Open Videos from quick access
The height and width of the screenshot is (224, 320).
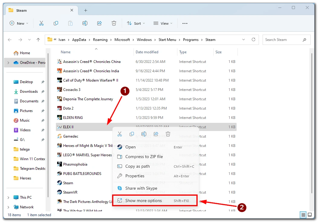pos(22,130)
